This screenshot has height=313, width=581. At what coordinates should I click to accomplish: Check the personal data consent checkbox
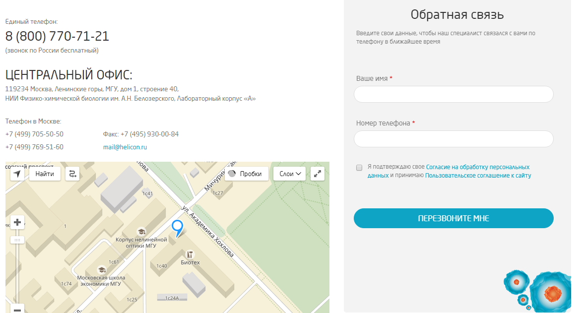(359, 168)
